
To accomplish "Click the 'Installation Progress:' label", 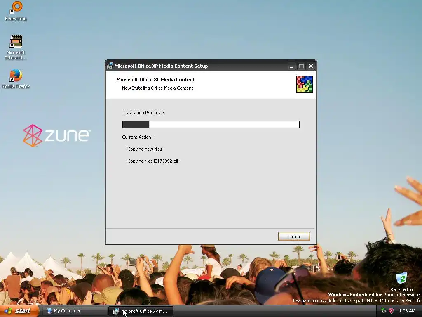I will [x=143, y=113].
